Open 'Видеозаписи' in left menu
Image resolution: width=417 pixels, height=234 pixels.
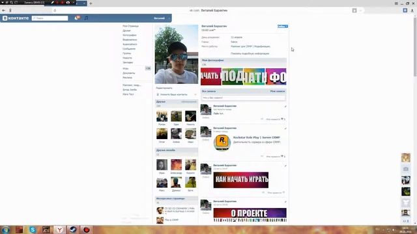(x=130, y=40)
